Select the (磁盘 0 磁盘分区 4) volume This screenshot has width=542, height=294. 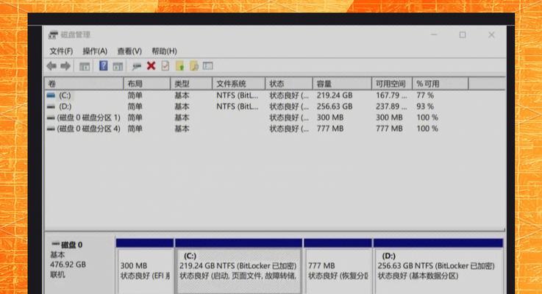(88, 129)
